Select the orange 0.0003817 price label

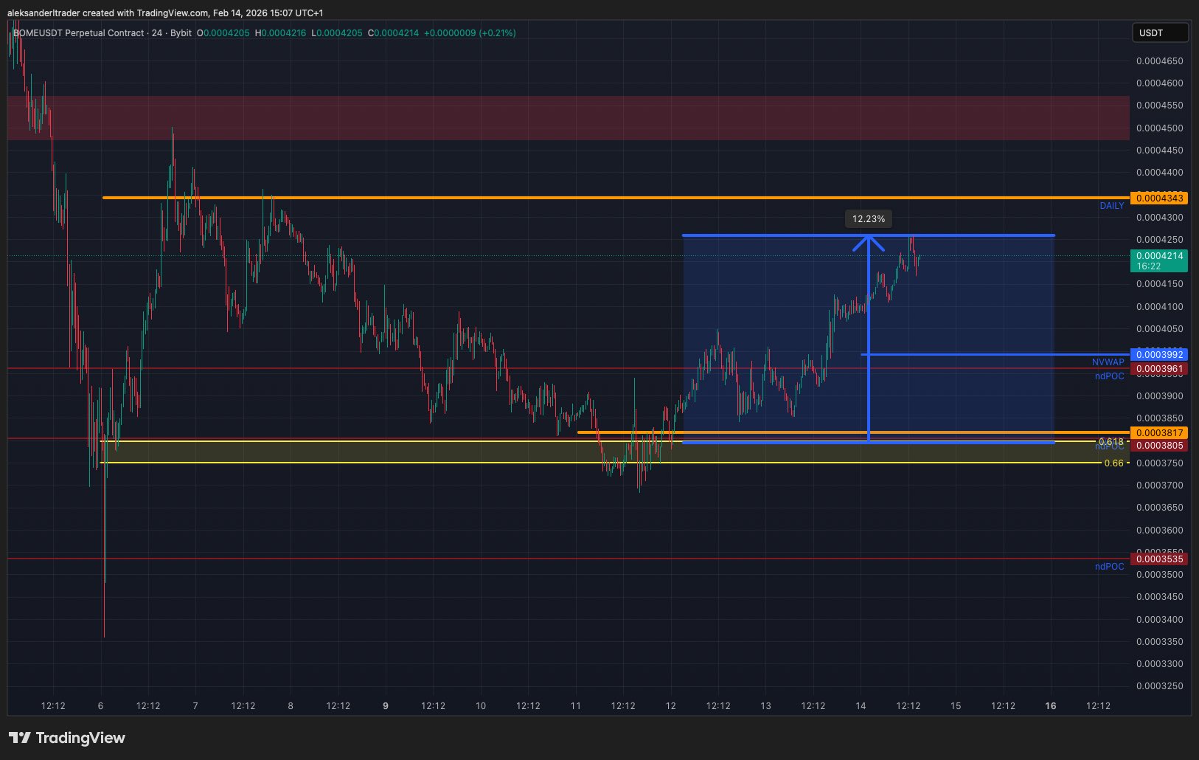click(x=1159, y=433)
